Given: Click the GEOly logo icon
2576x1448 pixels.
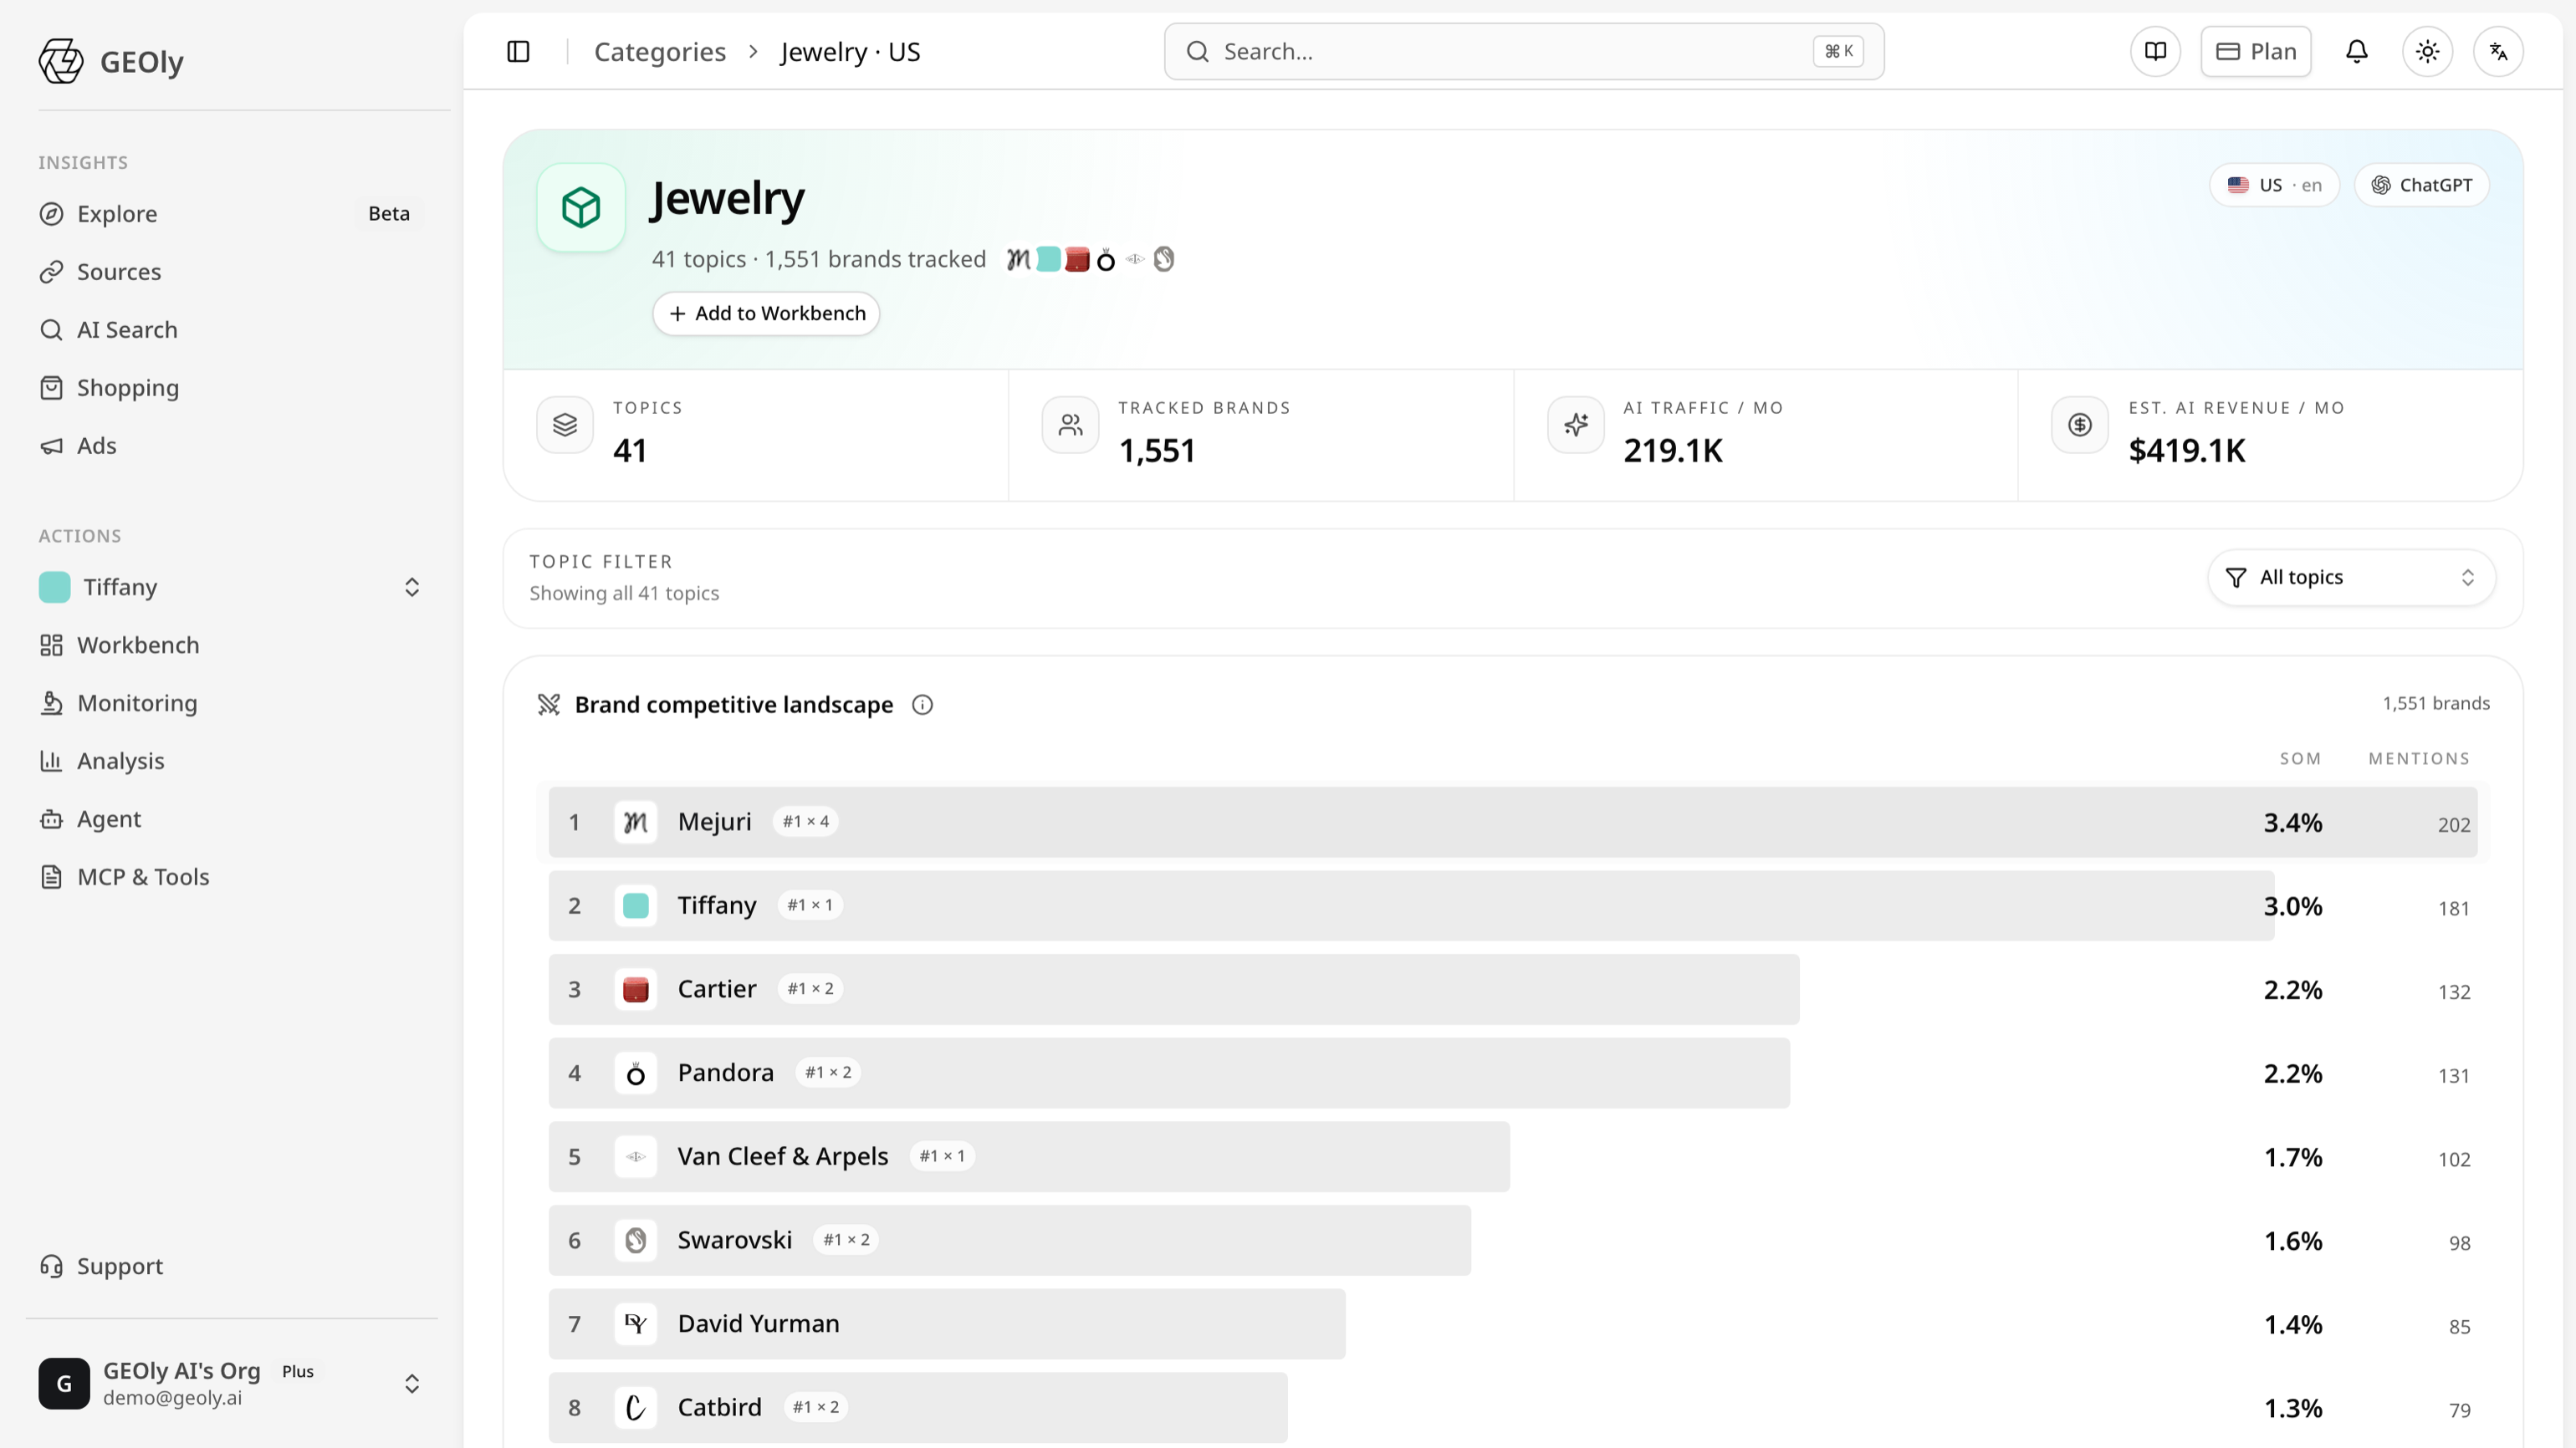Looking at the screenshot, I should (61, 61).
